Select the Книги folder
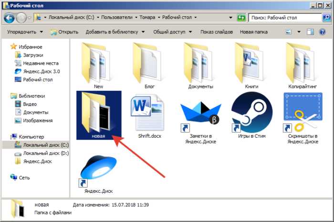This screenshot has width=334, height=222. point(251,66)
